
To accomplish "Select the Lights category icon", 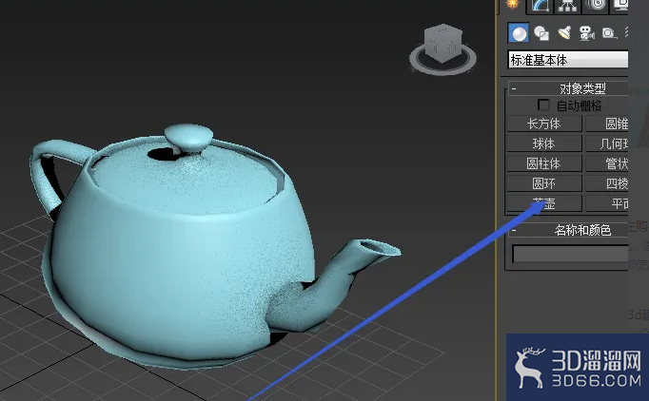I will tap(563, 33).
